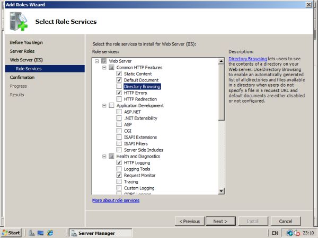Cancel the Add Roles Wizard

click(286, 221)
